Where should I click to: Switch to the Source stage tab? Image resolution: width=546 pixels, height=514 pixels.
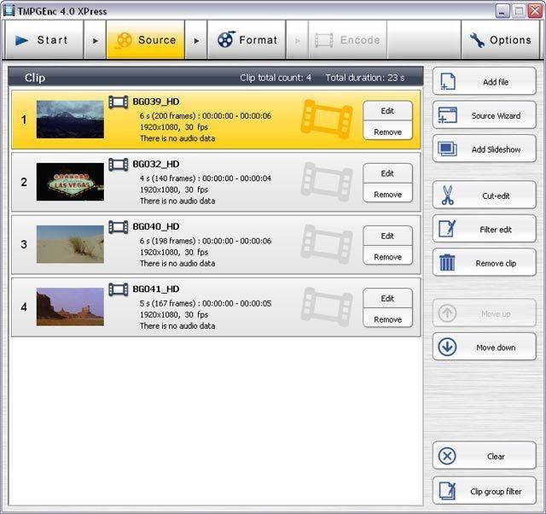(146, 40)
